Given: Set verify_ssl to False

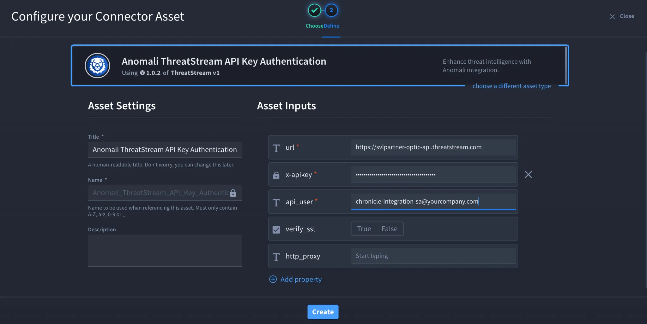Looking at the screenshot, I should pos(390,229).
